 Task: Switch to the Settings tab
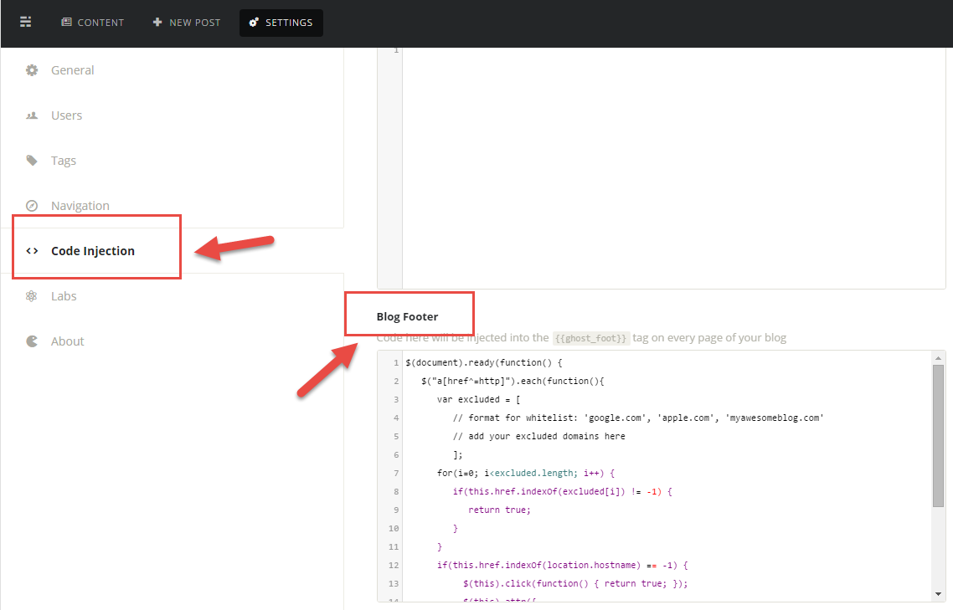(x=281, y=23)
